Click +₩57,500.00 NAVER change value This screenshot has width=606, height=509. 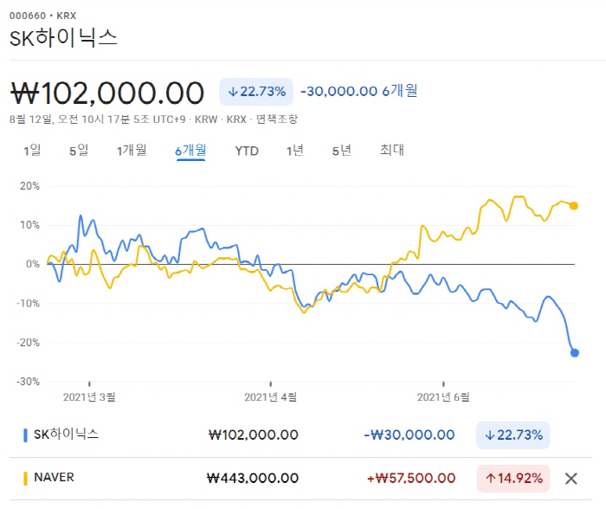(411, 479)
